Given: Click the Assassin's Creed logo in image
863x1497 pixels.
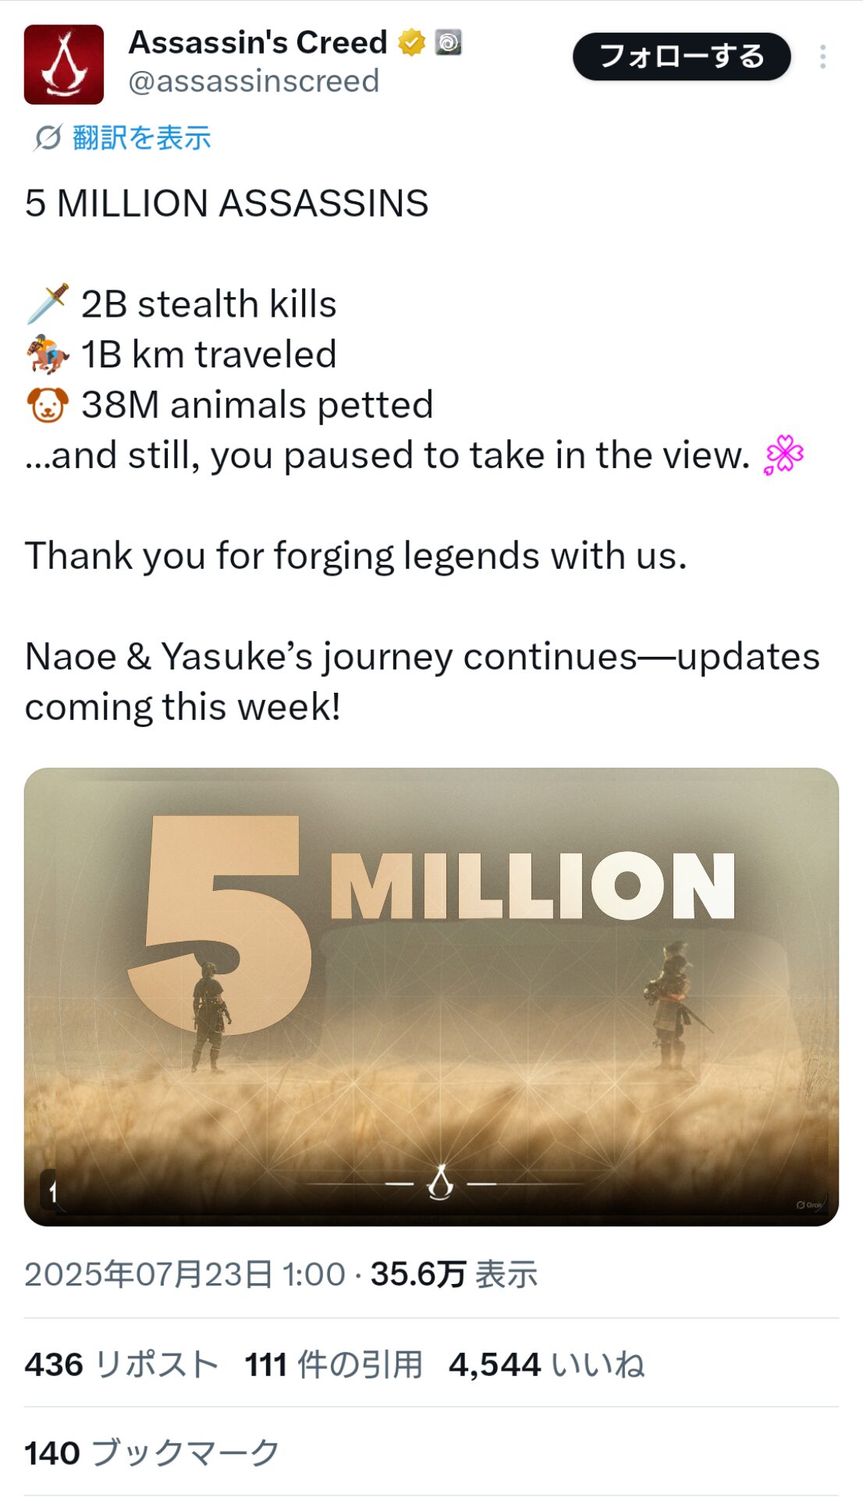Looking at the screenshot, I should 441,1183.
